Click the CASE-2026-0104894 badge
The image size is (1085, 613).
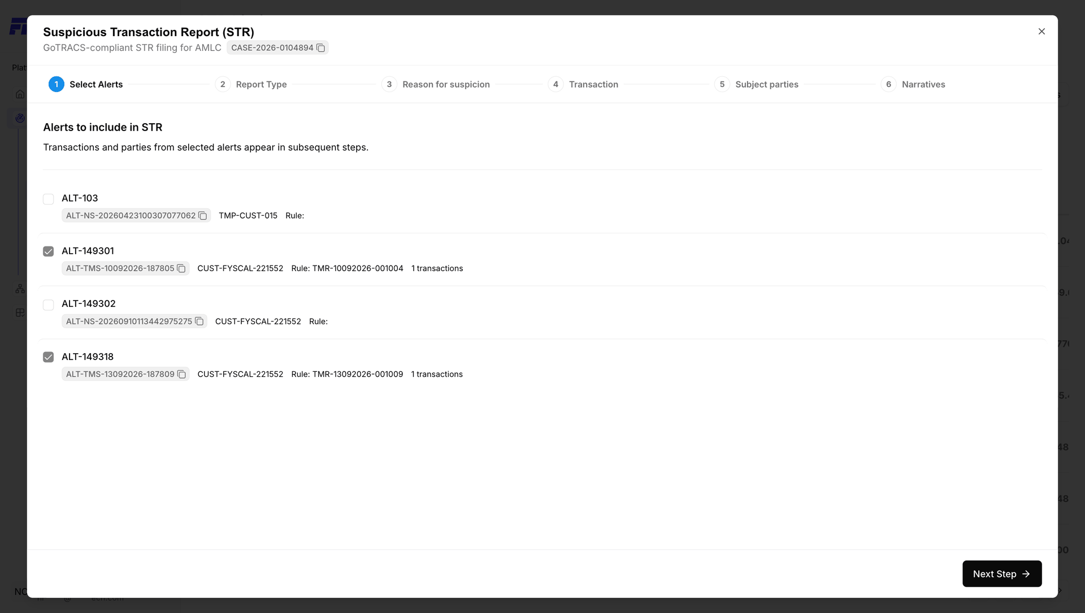277,48
